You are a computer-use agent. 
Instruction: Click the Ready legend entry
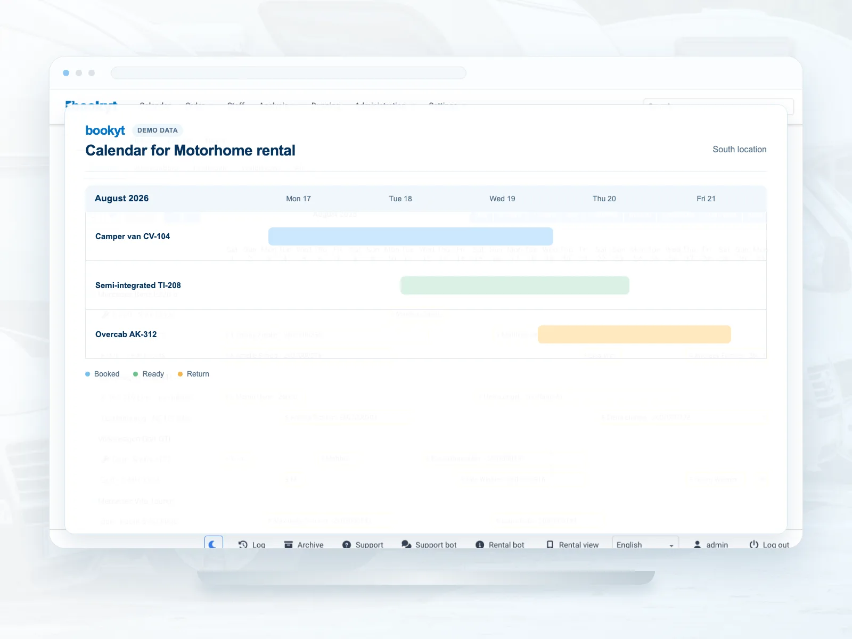coord(149,374)
